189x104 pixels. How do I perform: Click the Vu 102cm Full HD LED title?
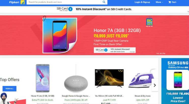tap(109, 96)
